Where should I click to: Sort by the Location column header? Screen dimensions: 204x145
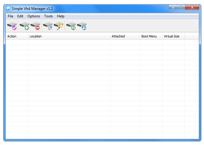pyautogui.click(x=69, y=36)
